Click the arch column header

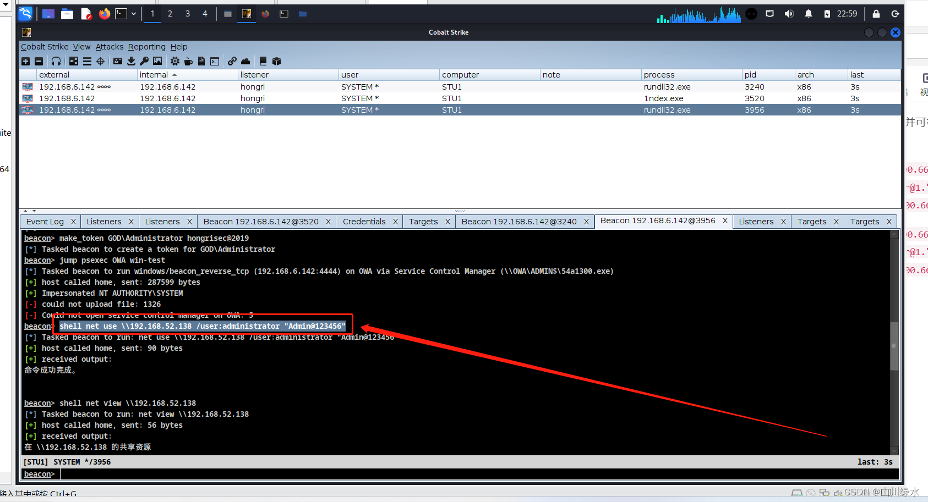tap(821, 75)
